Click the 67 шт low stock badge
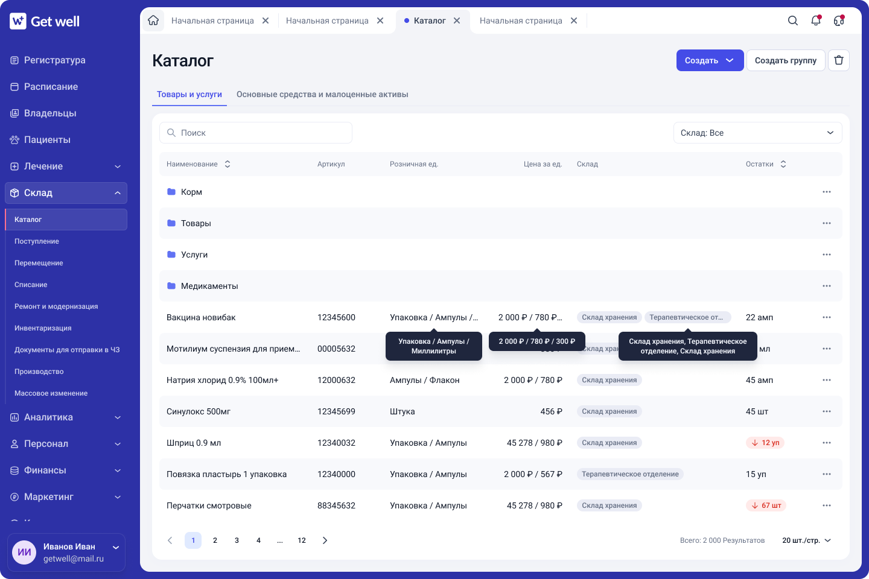 (x=766, y=505)
